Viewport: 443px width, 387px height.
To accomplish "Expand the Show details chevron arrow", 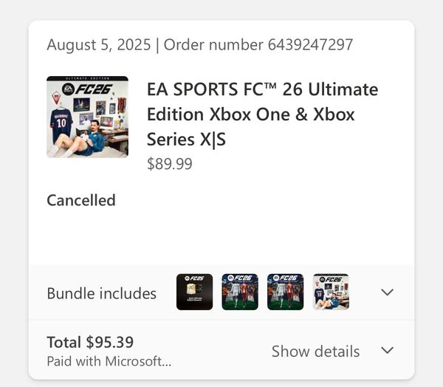I will click(387, 350).
